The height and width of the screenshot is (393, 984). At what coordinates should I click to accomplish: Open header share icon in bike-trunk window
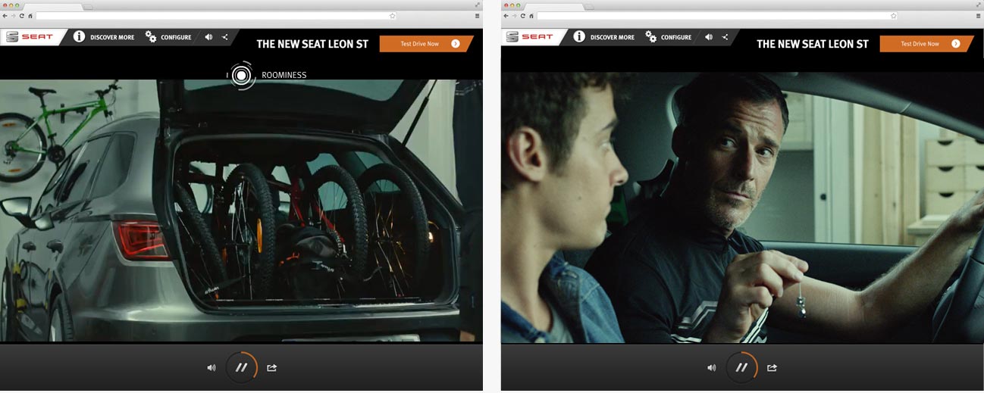pyautogui.click(x=225, y=37)
